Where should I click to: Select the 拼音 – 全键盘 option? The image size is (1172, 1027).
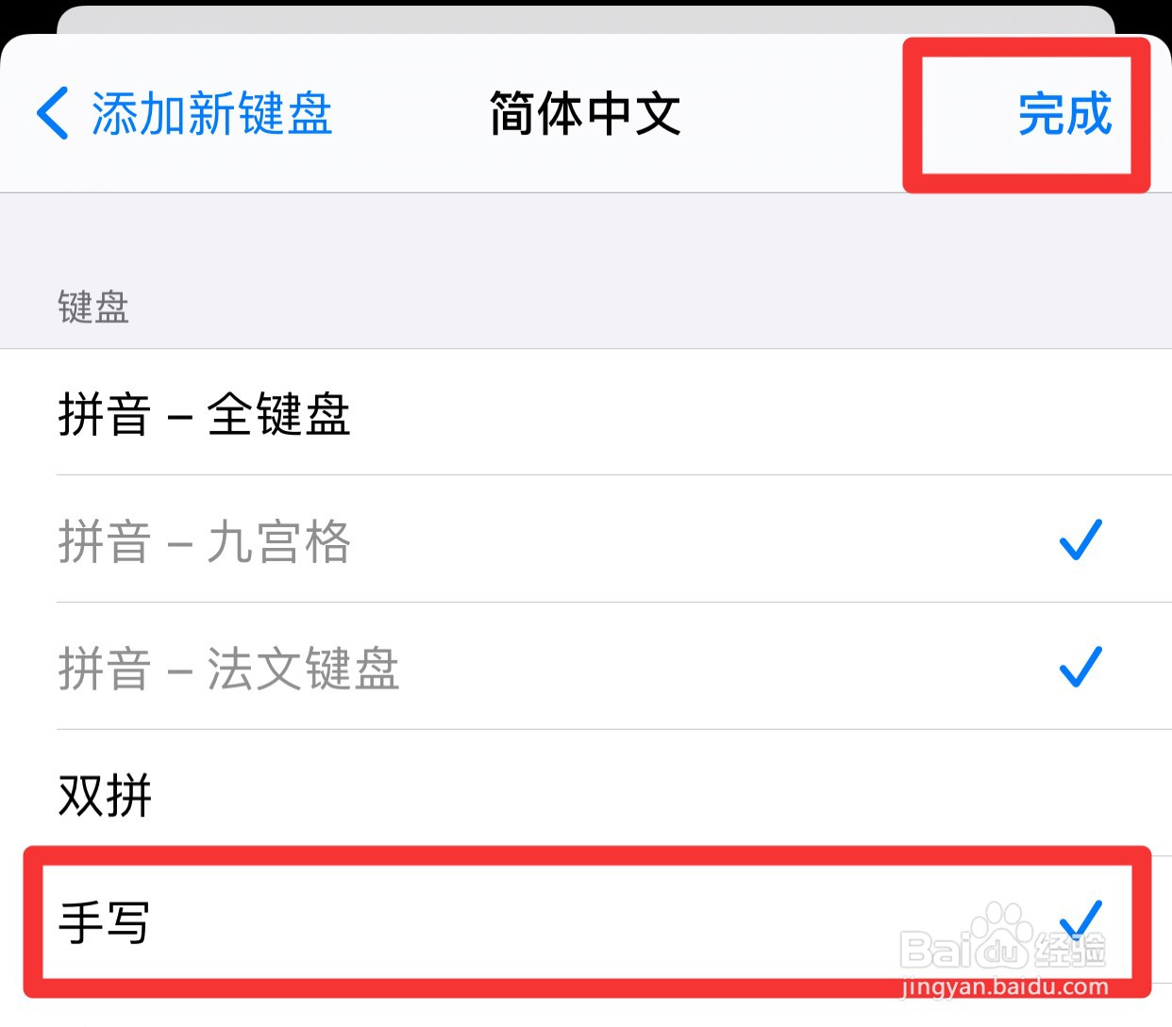coord(205,414)
